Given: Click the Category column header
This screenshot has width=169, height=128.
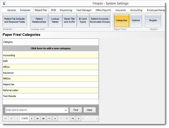Looking at the screenshot, I should (x=51, y=42).
